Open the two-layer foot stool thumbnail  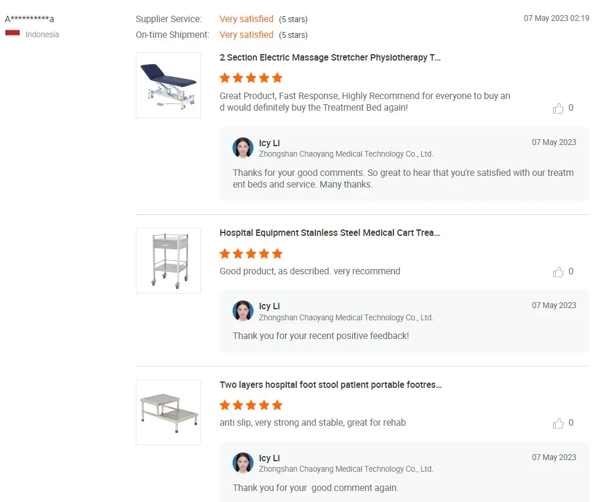(x=168, y=412)
